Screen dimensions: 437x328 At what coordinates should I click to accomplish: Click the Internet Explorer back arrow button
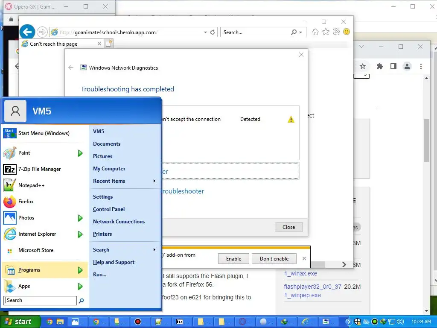click(x=27, y=32)
